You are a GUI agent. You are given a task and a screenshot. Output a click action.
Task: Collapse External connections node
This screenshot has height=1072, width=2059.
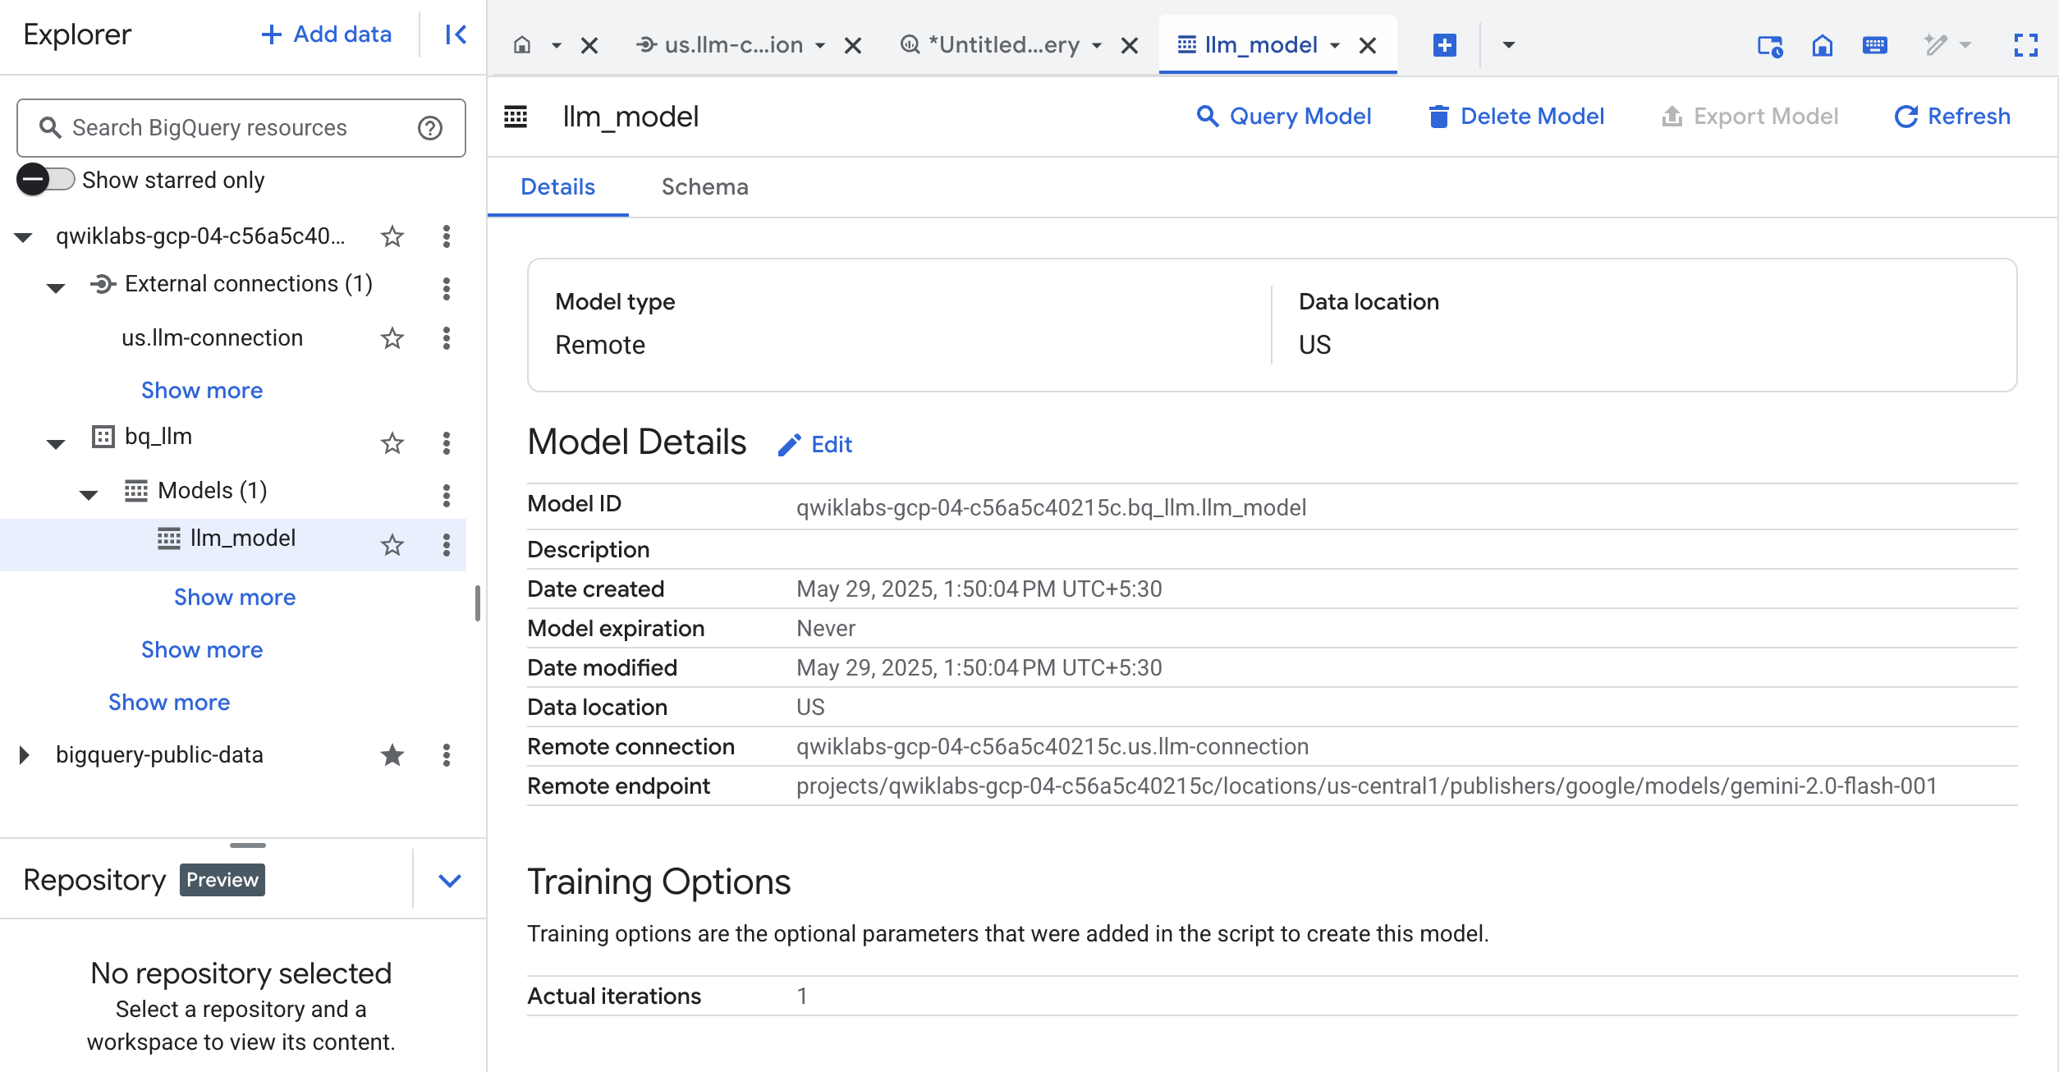click(x=56, y=288)
